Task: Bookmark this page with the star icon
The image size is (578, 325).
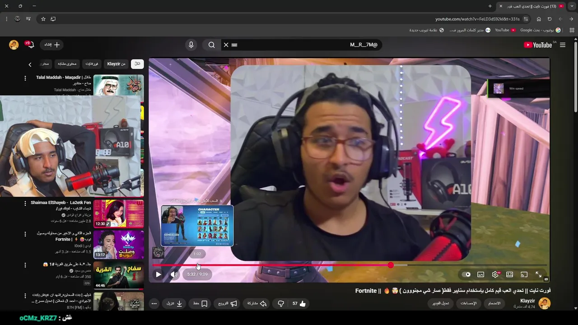Action: 43,19
